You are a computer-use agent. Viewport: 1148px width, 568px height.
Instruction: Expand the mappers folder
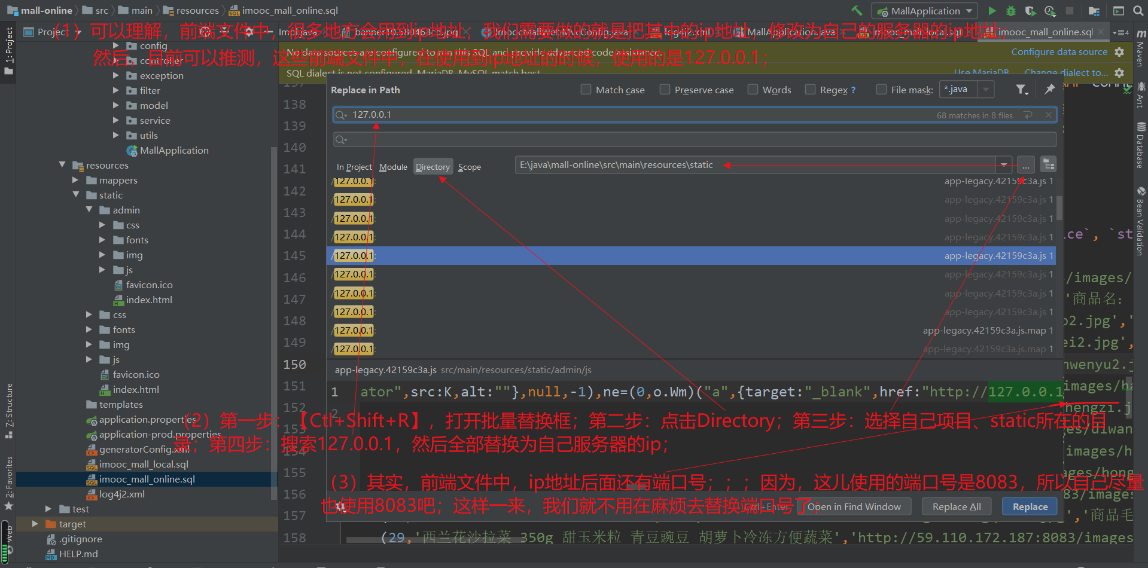pos(75,180)
